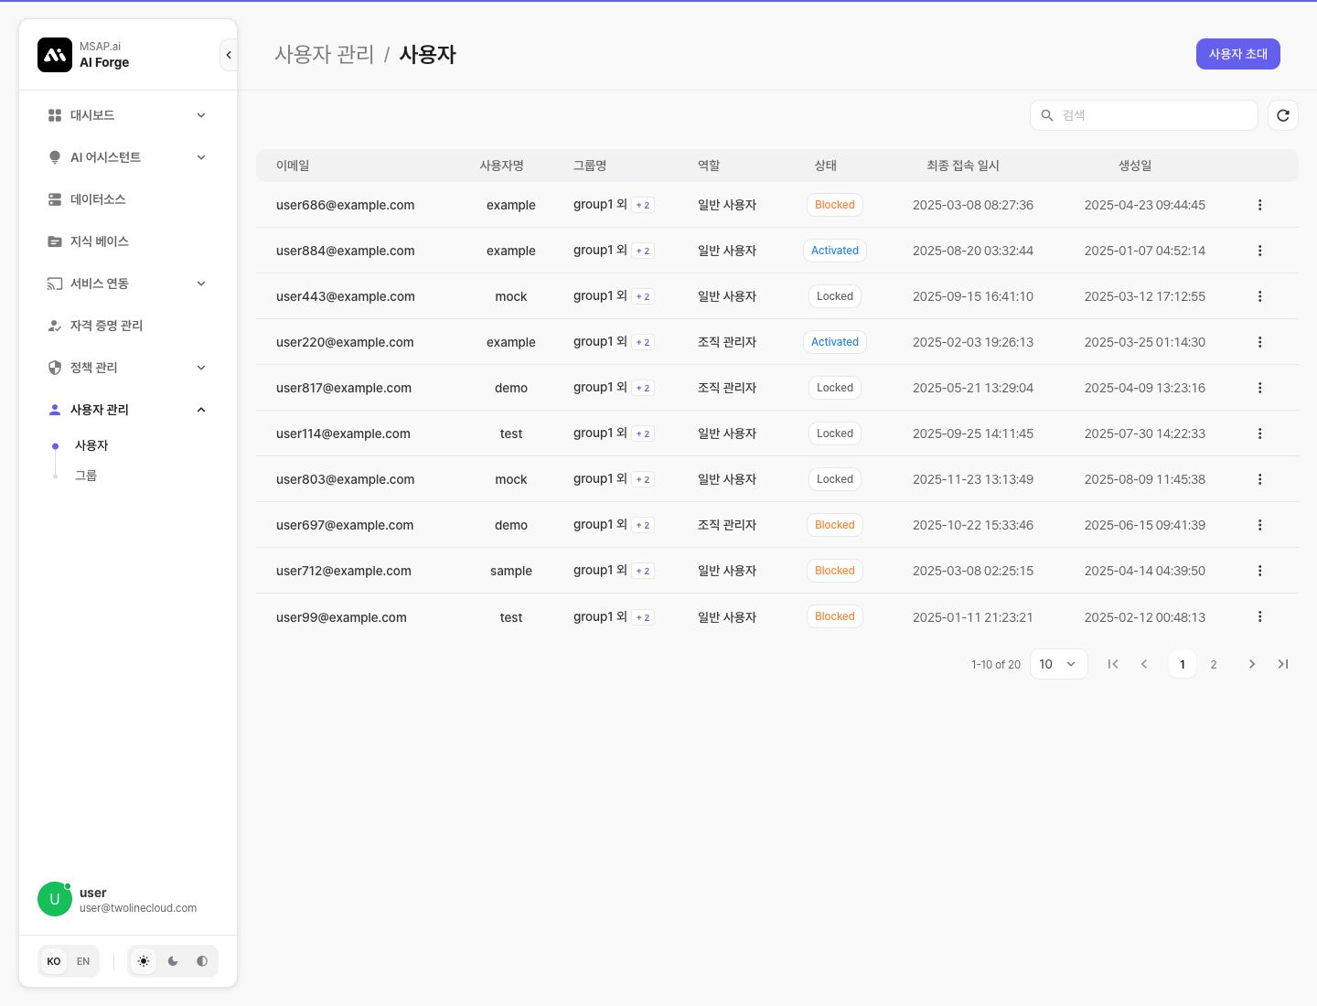Image resolution: width=1317 pixels, height=1006 pixels.
Task: Click the 최종 접속 일시 column header
Action: pyautogui.click(x=963, y=166)
